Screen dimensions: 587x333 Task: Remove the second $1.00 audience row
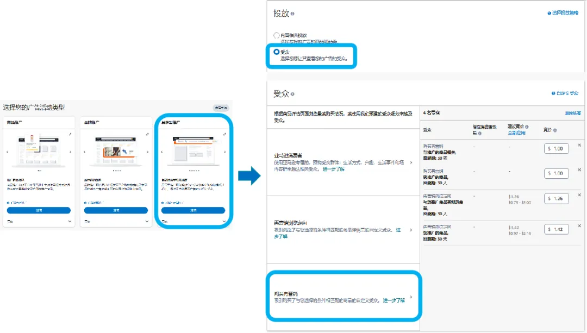click(579, 170)
